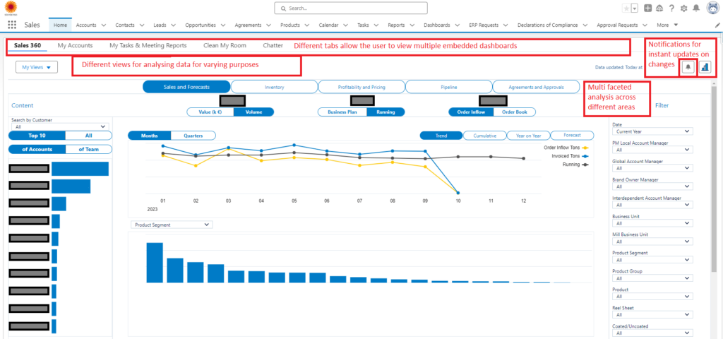This screenshot has width=723, height=339.
Task: Click the dashboard notification bell button
Action: pos(688,67)
